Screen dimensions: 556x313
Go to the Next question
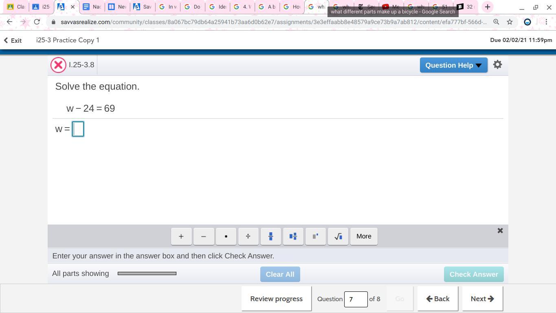pos(482,299)
